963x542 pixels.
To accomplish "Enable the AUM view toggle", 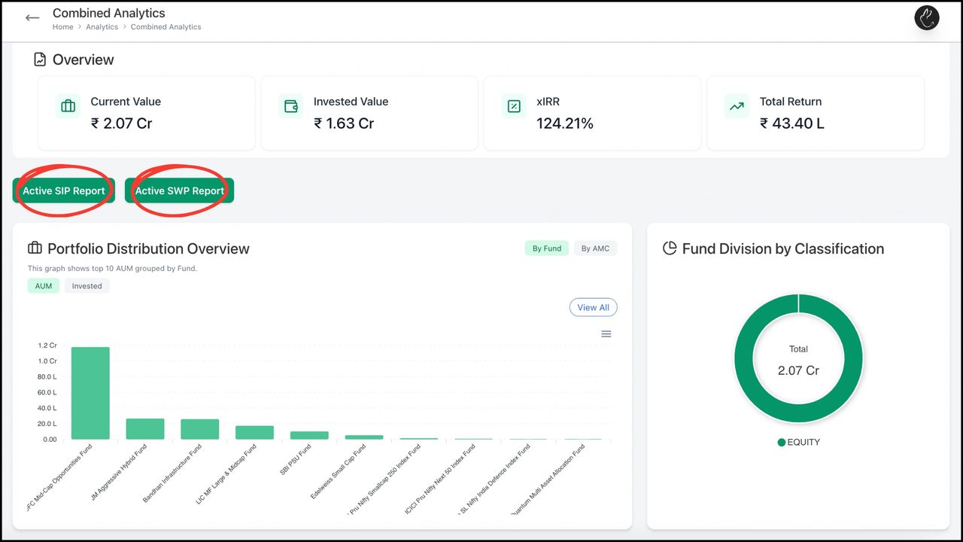I will [43, 285].
